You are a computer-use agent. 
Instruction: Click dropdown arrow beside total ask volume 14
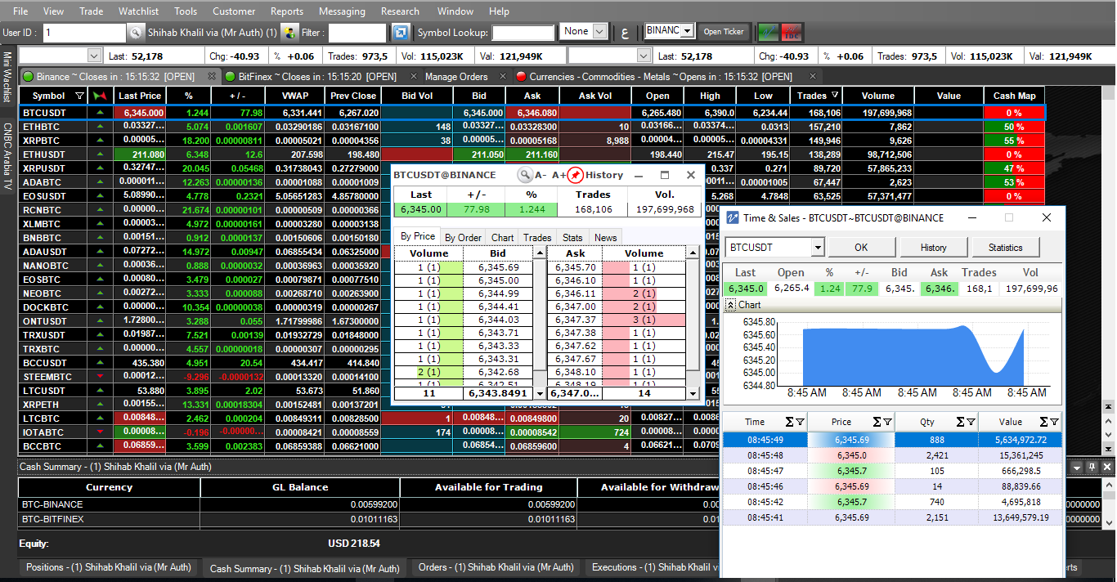click(x=693, y=393)
